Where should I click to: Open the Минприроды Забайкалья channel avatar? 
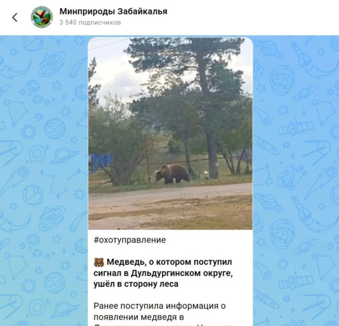tap(42, 17)
